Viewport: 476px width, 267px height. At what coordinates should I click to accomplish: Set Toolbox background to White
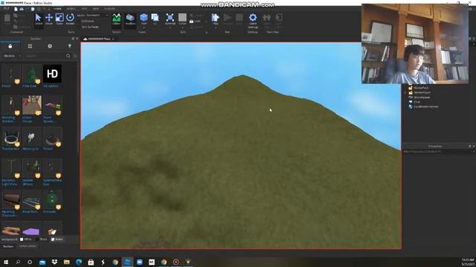point(26,239)
